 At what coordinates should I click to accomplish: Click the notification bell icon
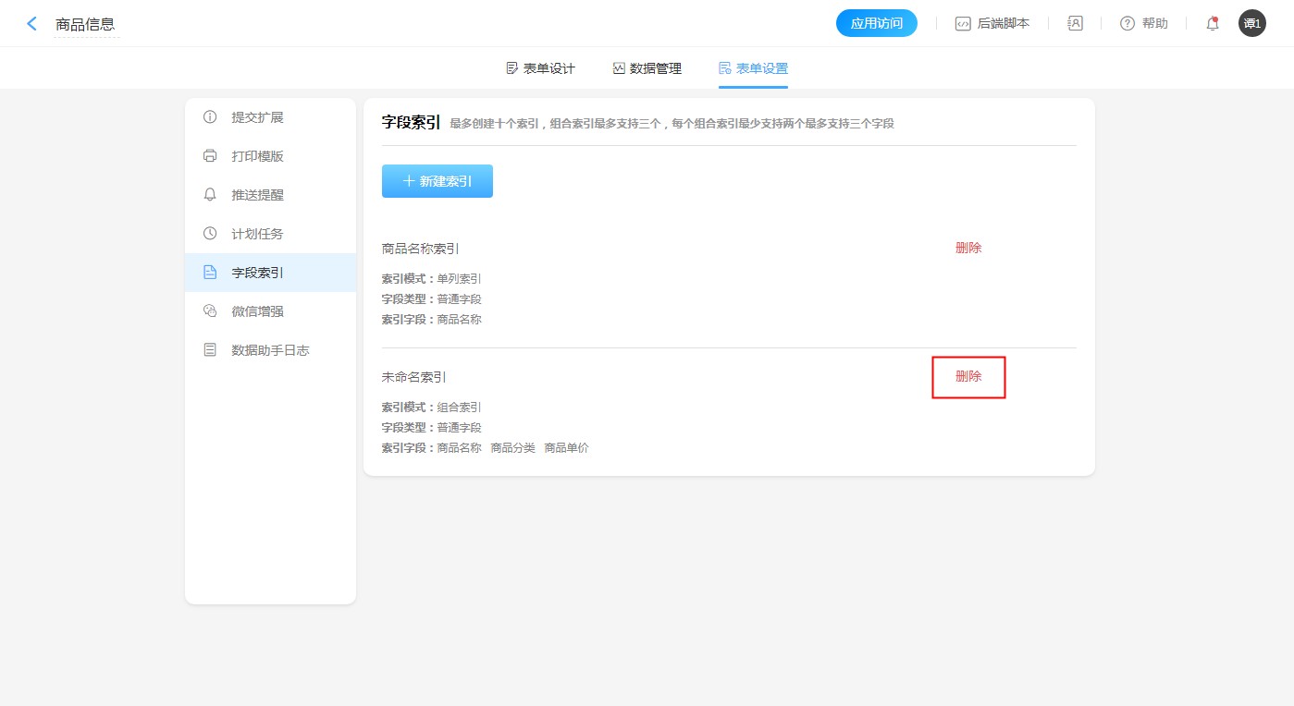point(1212,24)
